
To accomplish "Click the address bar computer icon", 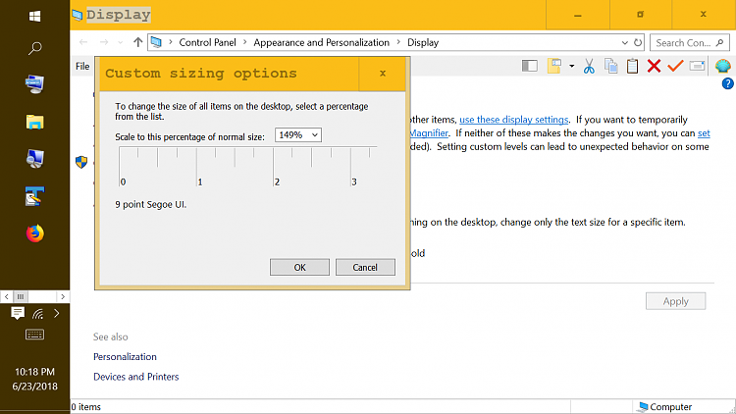I will (x=156, y=42).
